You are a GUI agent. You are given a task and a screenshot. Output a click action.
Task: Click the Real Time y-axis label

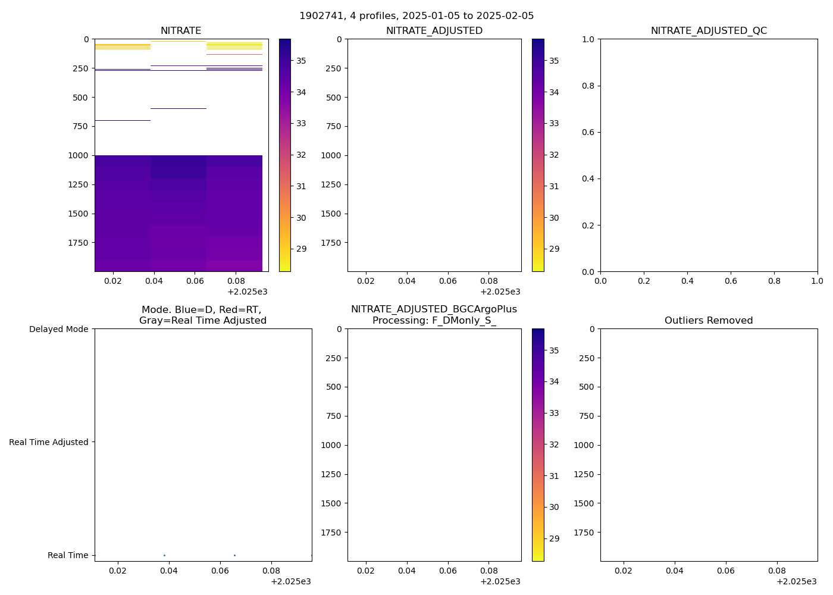pyautogui.click(x=68, y=555)
